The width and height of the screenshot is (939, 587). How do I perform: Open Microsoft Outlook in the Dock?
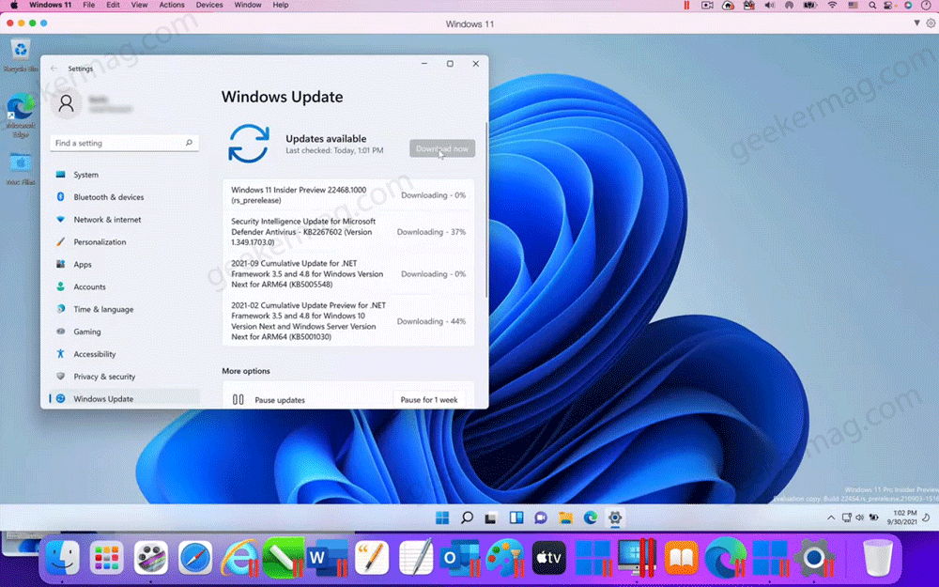click(x=460, y=557)
